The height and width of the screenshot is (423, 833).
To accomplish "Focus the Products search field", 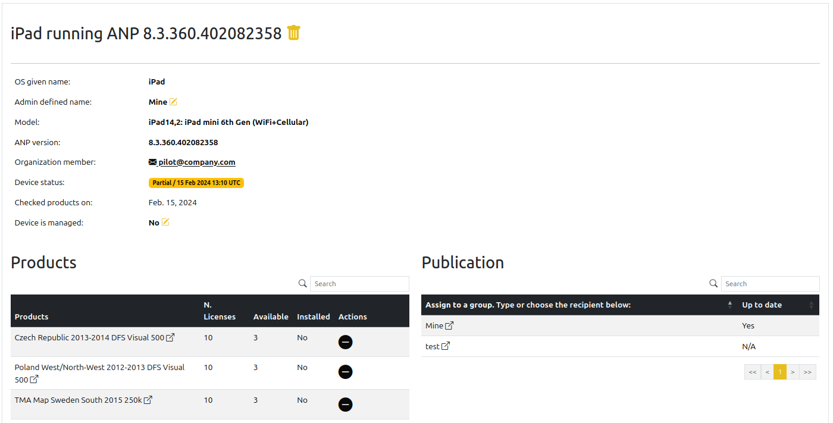I will (360, 284).
